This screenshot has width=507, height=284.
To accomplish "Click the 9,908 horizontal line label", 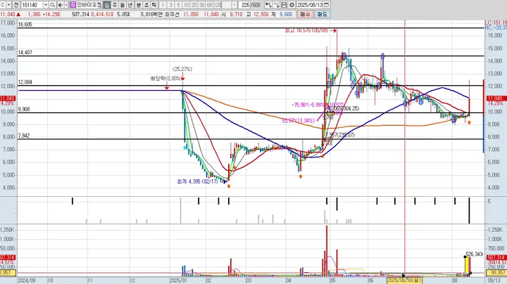I will [24, 110].
